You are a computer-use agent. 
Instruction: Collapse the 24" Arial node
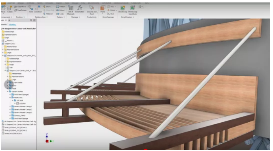click(13, 100)
